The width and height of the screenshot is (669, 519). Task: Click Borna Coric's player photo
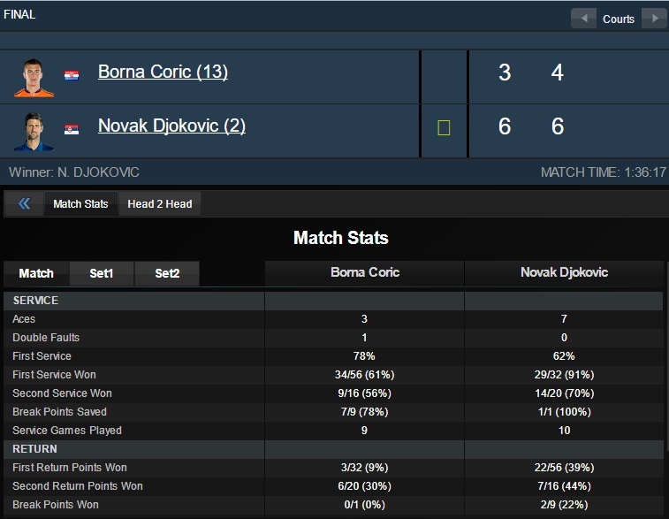(x=34, y=77)
